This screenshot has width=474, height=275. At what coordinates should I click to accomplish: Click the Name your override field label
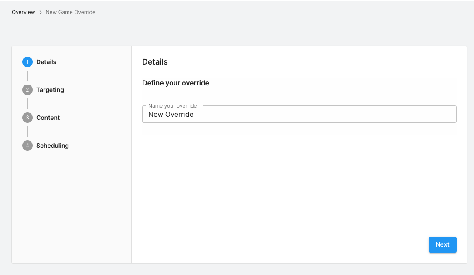point(173,106)
